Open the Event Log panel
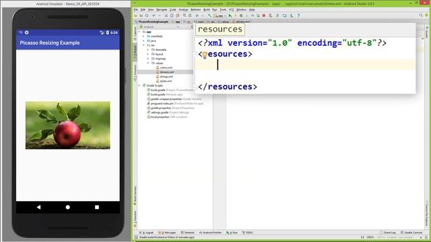 [388, 233]
